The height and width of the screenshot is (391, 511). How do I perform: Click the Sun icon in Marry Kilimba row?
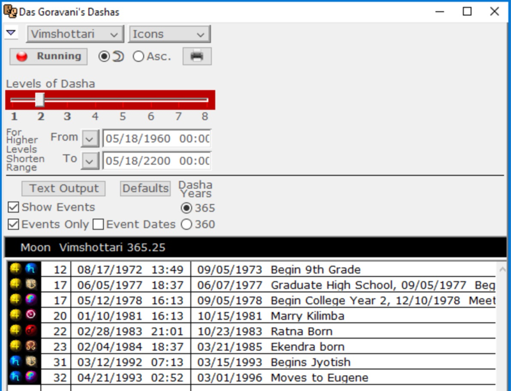click(30, 316)
